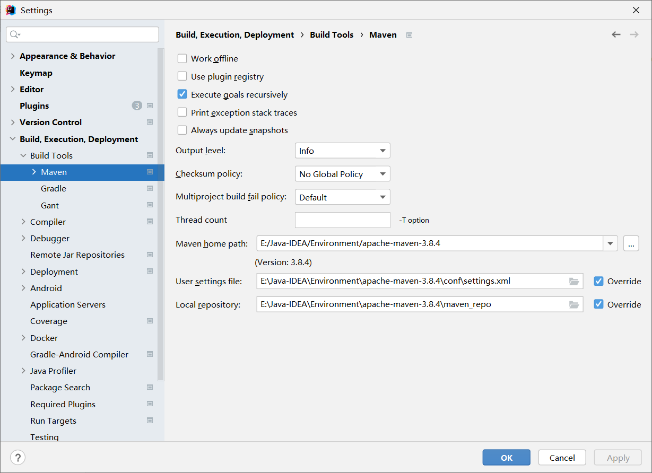This screenshot has width=652, height=473.
Task: Open the Keymap settings page
Action: coord(36,73)
